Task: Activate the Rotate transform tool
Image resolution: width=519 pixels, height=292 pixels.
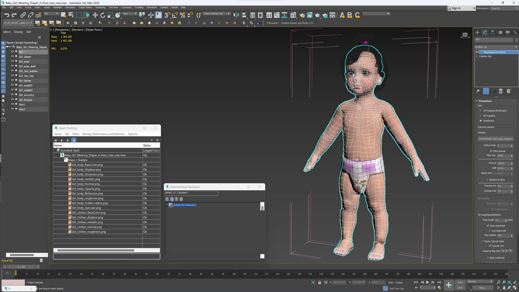Action: click(103, 15)
